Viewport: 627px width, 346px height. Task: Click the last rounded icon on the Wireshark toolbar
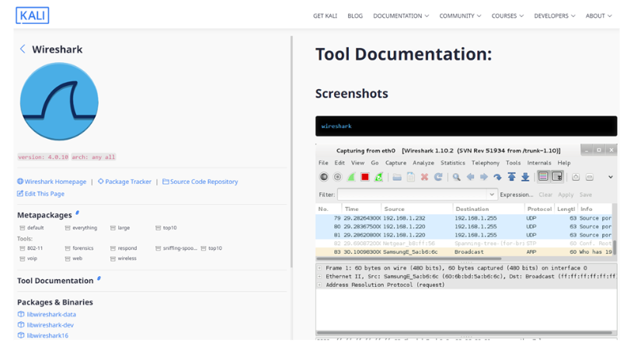point(590,177)
